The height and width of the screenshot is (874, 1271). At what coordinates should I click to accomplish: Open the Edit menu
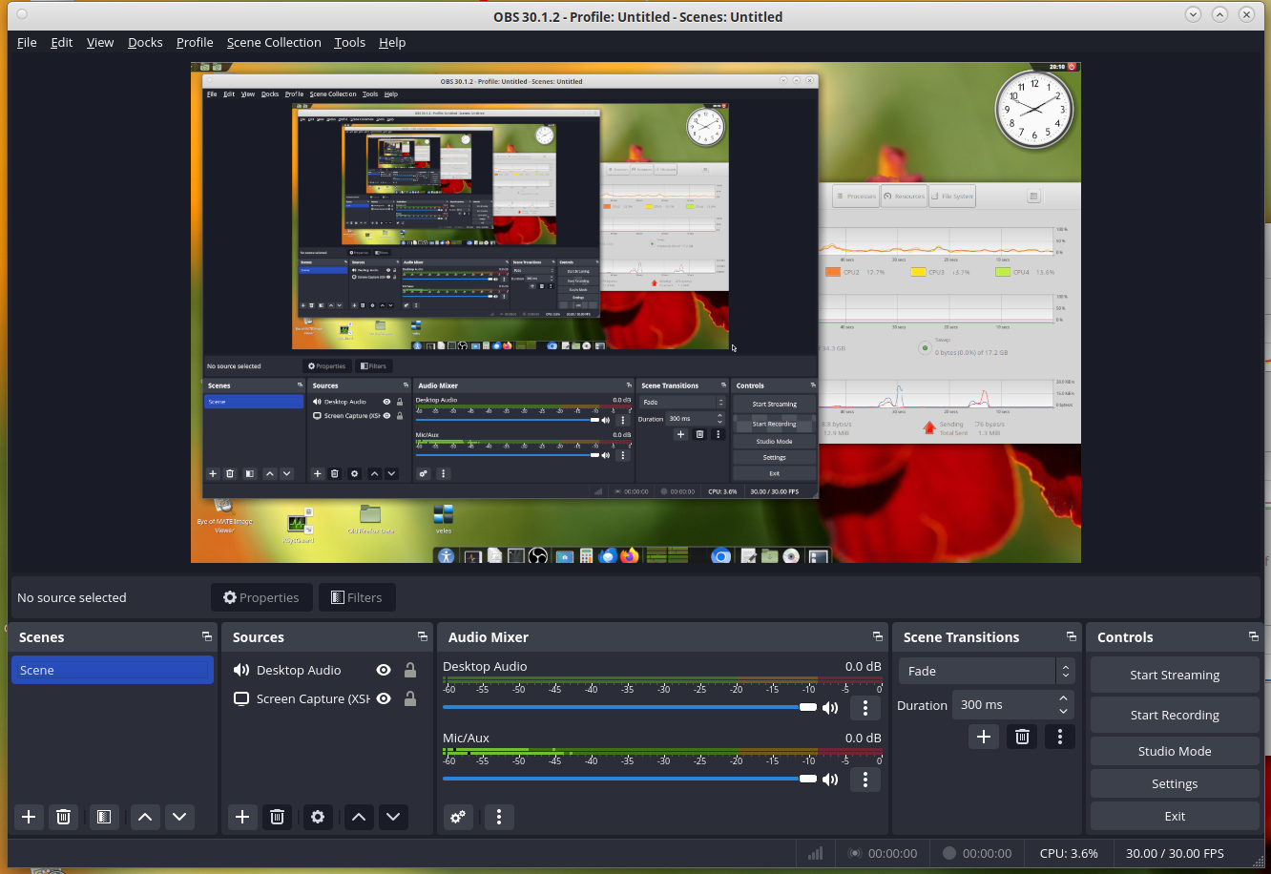(62, 42)
